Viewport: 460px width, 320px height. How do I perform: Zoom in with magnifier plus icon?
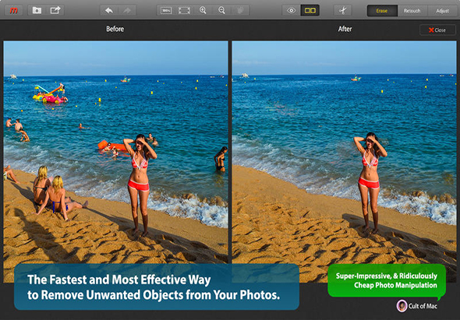click(x=203, y=11)
